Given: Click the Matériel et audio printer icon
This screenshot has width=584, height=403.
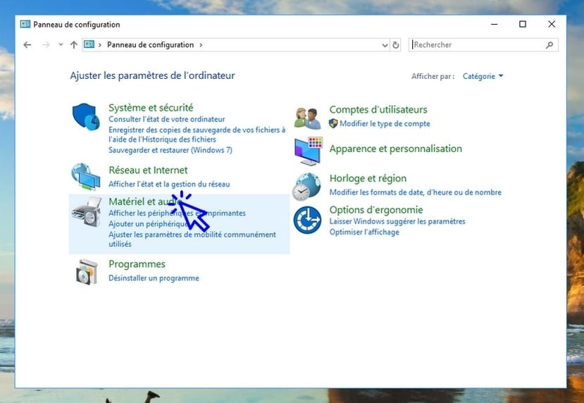Looking at the screenshot, I should click(87, 212).
